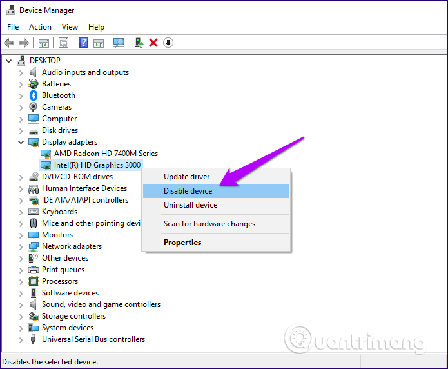Click the Device Manager title bar icon
This screenshot has width=448, height=369.
coord(11,10)
